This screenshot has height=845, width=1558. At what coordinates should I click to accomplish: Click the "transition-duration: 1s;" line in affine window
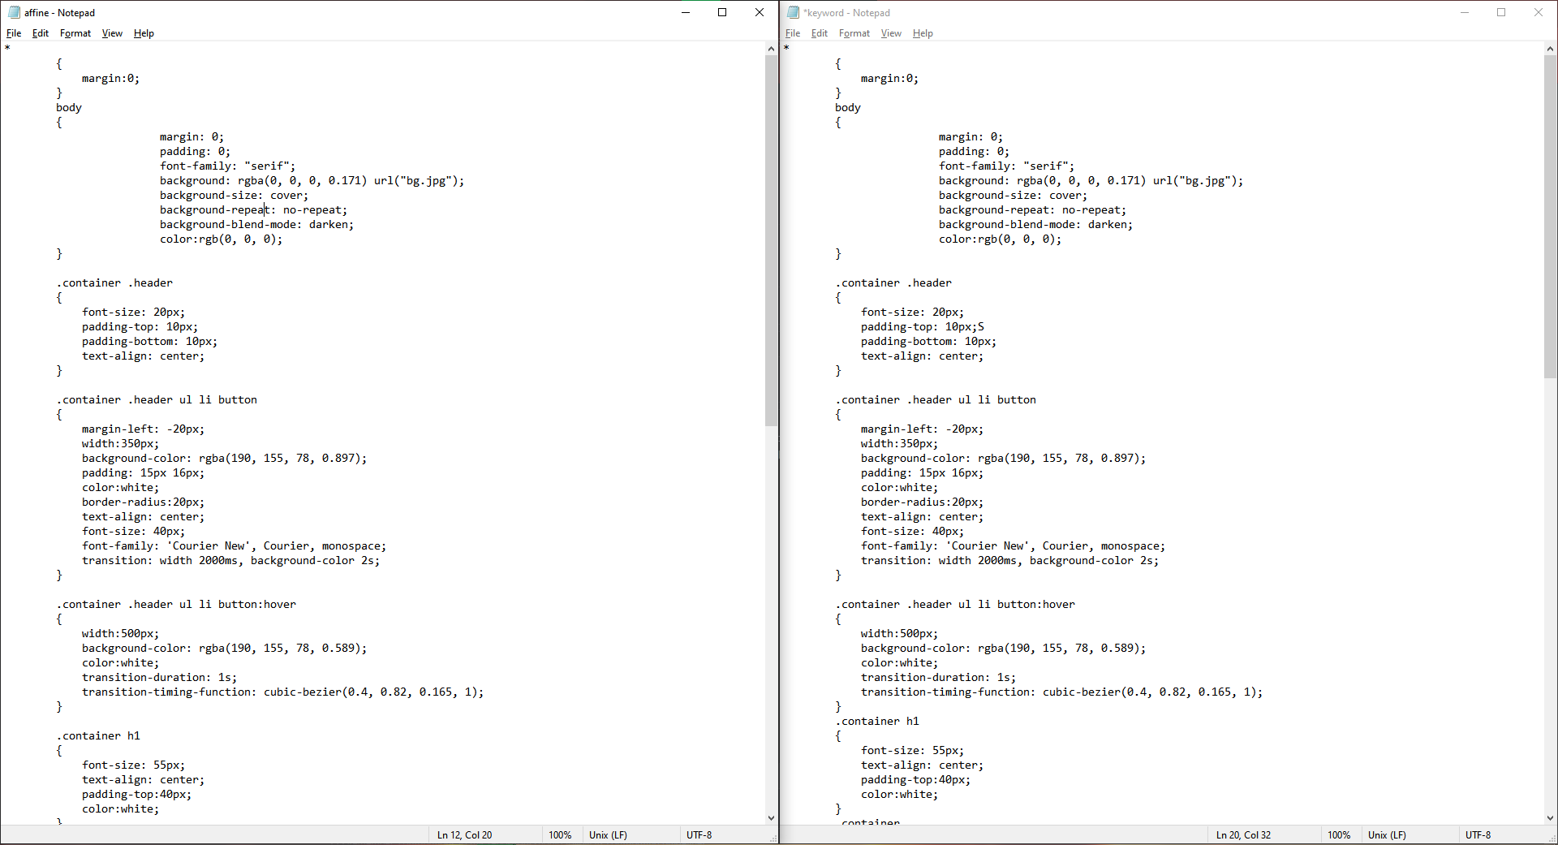(x=159, y=678)
